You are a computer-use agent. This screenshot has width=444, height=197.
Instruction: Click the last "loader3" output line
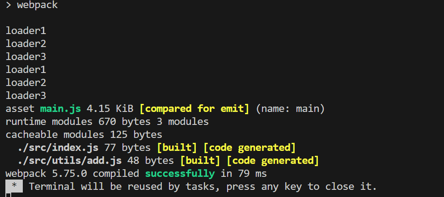26,95
